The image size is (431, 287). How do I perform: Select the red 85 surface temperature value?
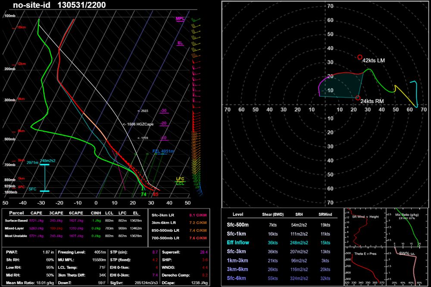tap(156, 194)
